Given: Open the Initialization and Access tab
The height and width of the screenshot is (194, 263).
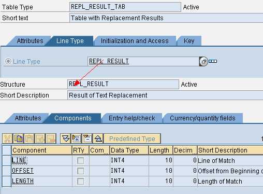Looking at the screenshot, I should tap(135, 41).
